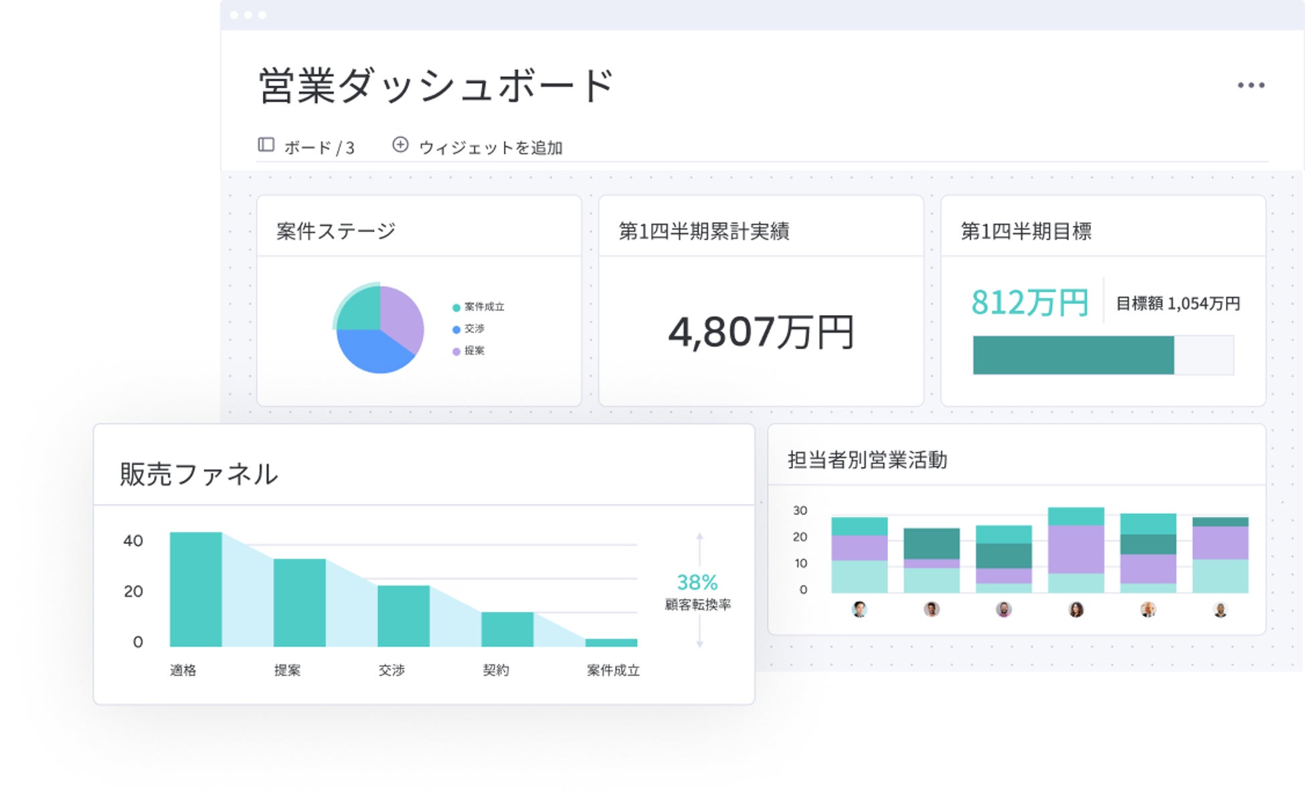Click the third salesperson avatar under the chart
This screenshot has height=808, width=1305.
pos(1003,609)
